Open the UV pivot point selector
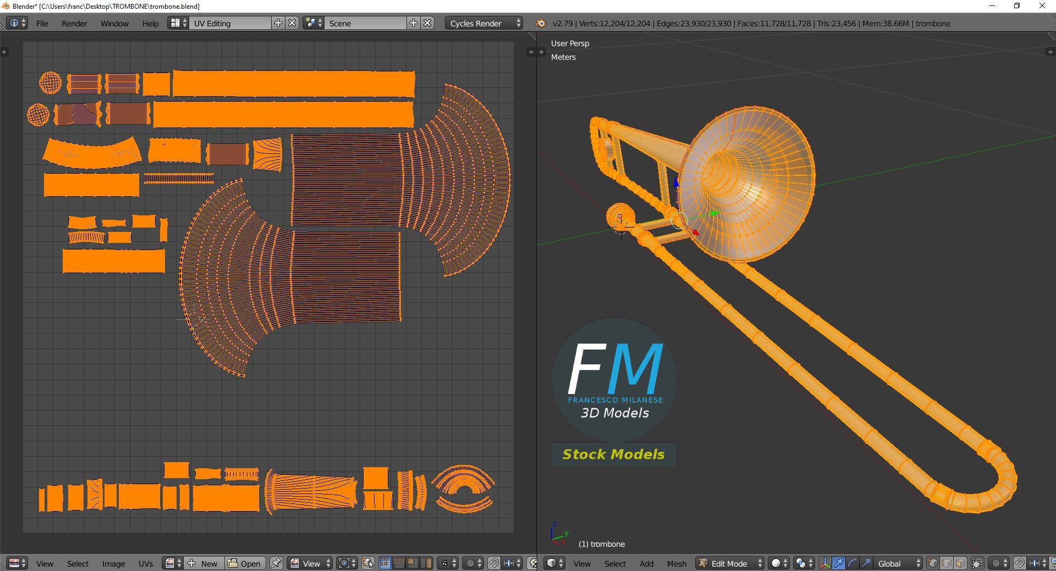This screenshot has height=571, width=1056. [x=346, y=563]
